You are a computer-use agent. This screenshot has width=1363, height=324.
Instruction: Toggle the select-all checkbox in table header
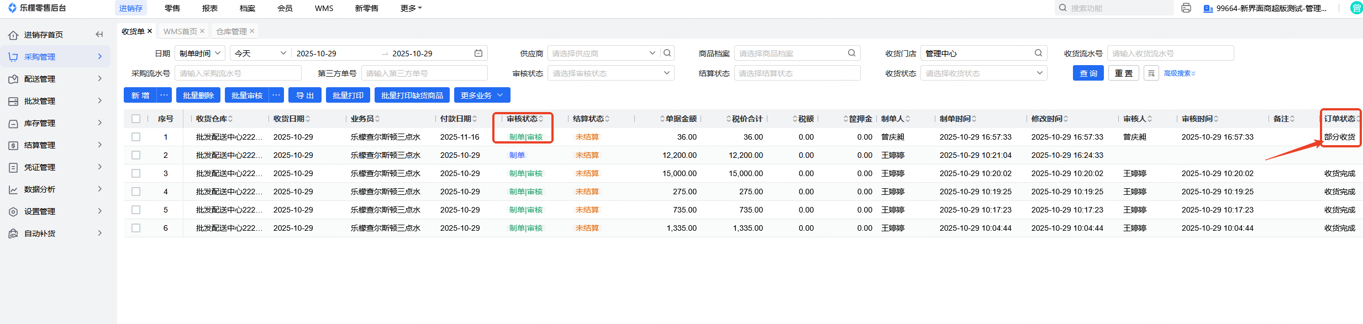click(x=136, y=119)
